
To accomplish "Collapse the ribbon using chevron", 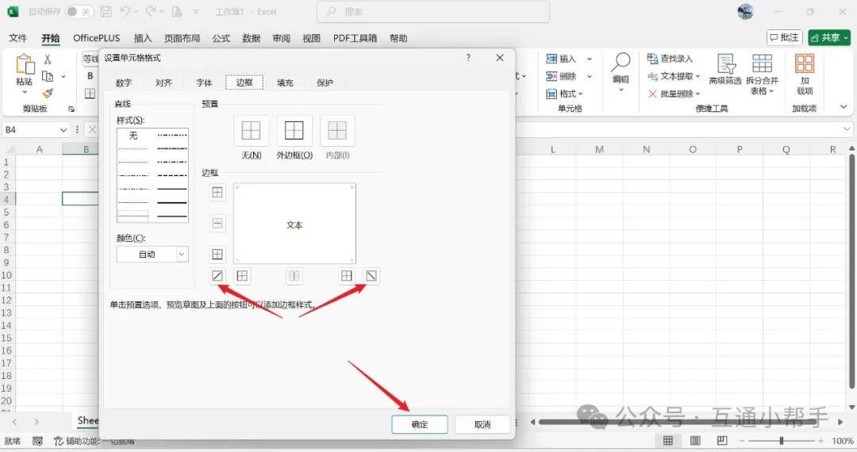I will click(x=844, y=107).
